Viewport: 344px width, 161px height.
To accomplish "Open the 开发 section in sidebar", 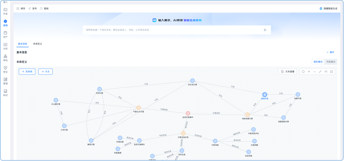I will click(x=5, y=11).
